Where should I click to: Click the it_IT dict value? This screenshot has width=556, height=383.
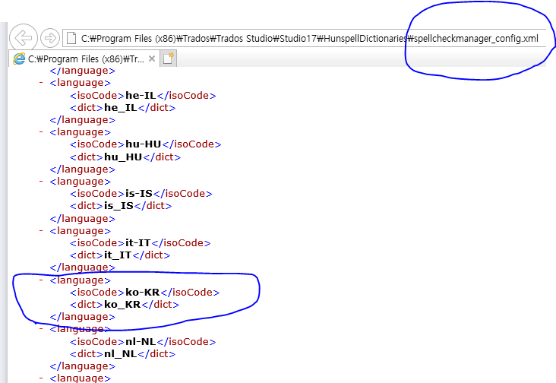click(118, 255)
